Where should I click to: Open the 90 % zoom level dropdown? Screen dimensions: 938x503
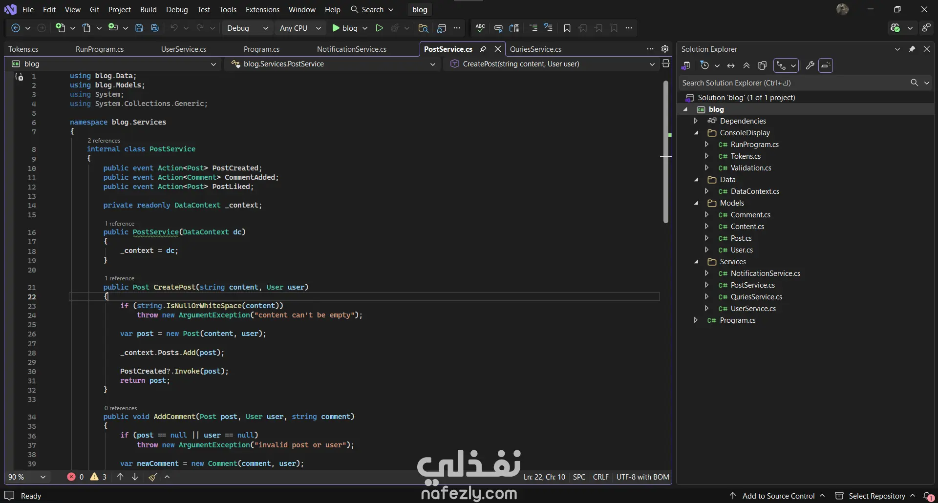click(x=27, y=477)
